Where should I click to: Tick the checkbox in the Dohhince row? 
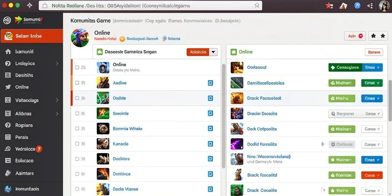(77, 174)
